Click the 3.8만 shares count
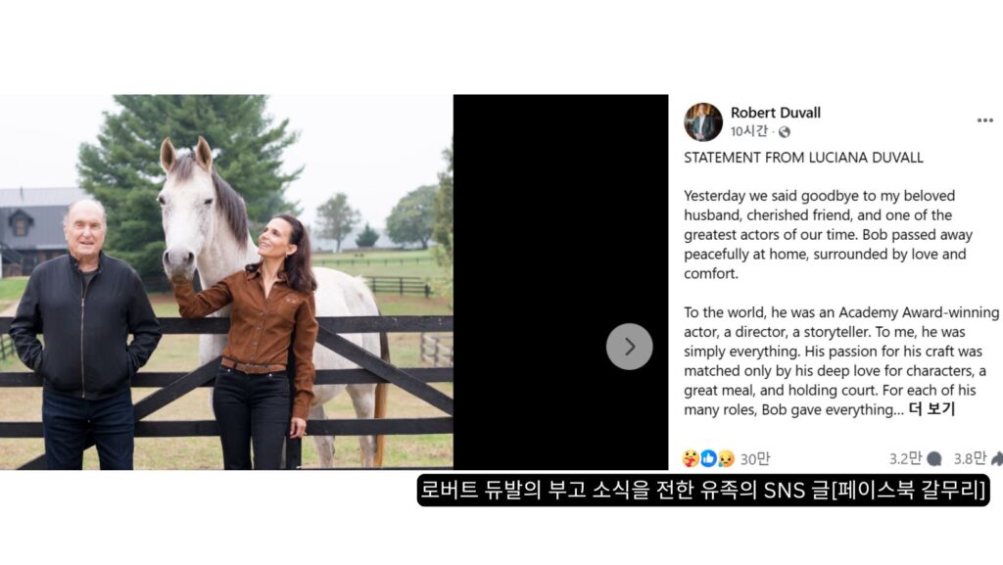 click(x=970, y=458)
